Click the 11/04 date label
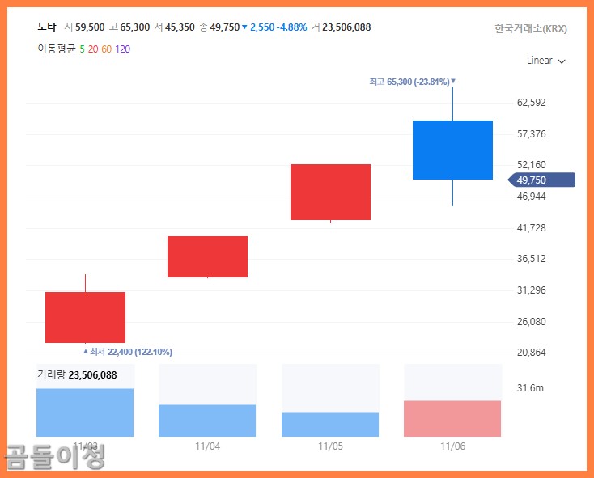 208,446
